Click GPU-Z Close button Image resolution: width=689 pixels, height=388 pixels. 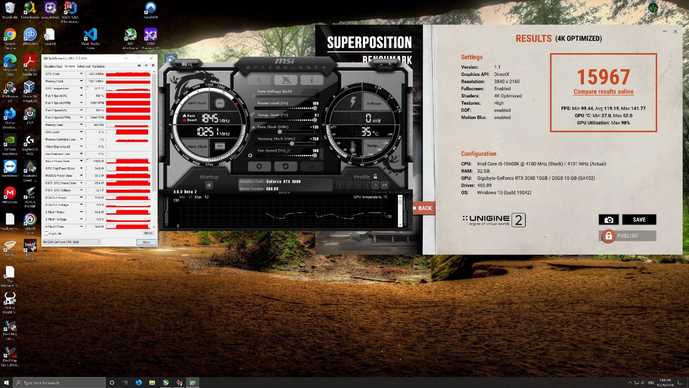pos(146,242)
